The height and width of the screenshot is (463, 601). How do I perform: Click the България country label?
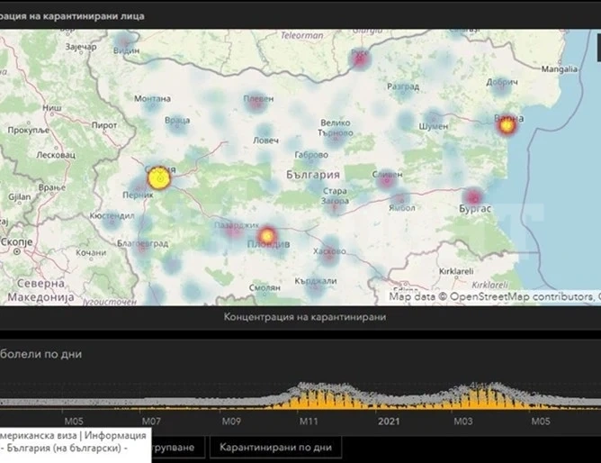coord(313,175)
